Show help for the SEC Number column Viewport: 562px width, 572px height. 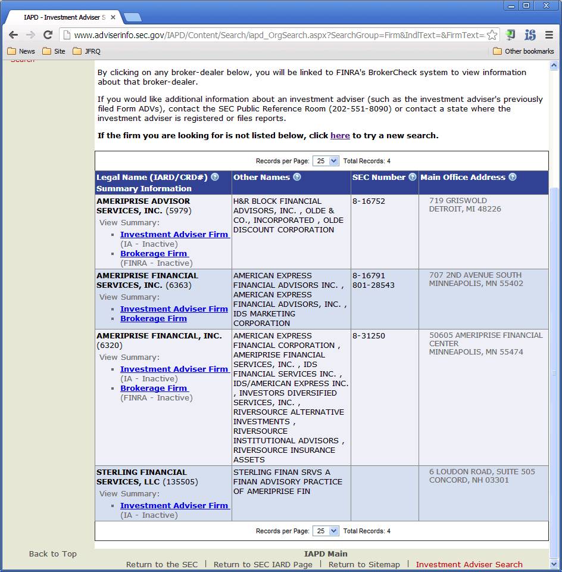click(x=412, y=177)
